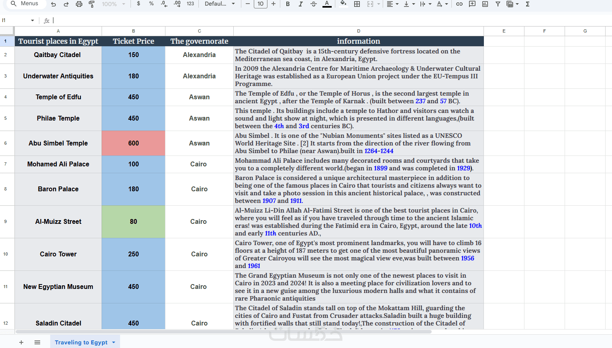Viewport: 612px width, 348px height.
Task: Decrease decimal places in the toolbar
Action: [x=164, y=4]
